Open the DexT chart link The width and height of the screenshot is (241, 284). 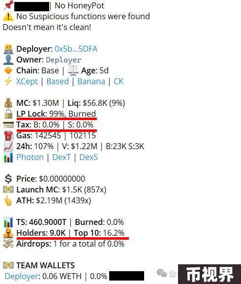coord(61,157)
